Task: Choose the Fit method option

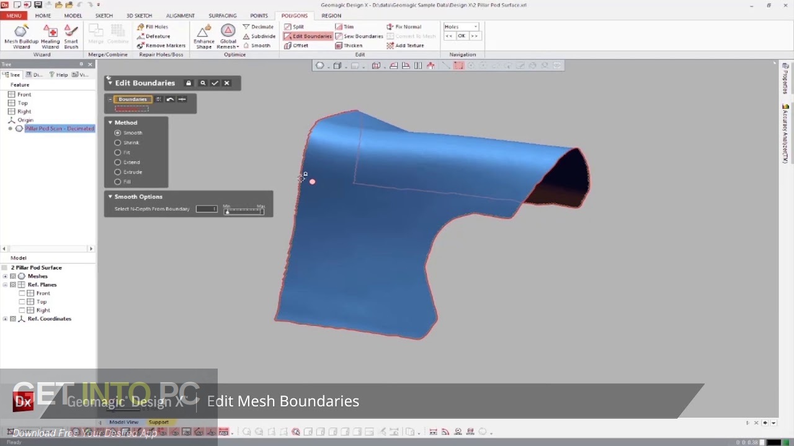Action: tap(117, 152)
